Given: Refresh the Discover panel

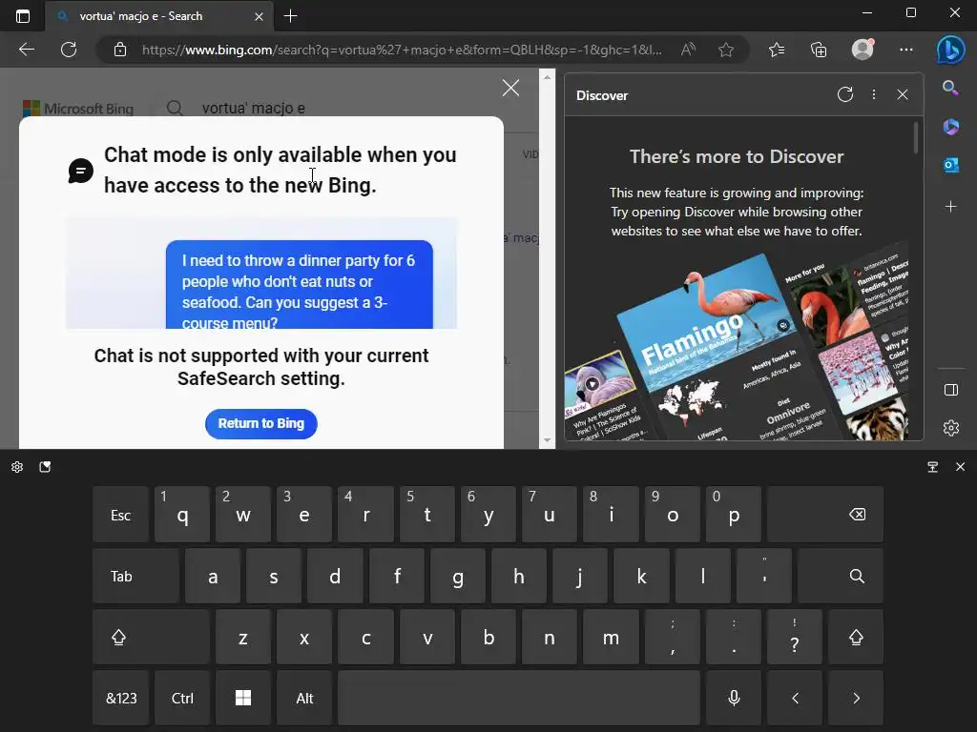Looking at the screenshot, I should 845,94.
